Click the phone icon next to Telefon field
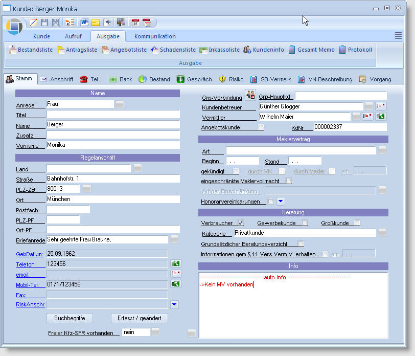The height and width of the screenshot is (356, 415). point(175,264)
